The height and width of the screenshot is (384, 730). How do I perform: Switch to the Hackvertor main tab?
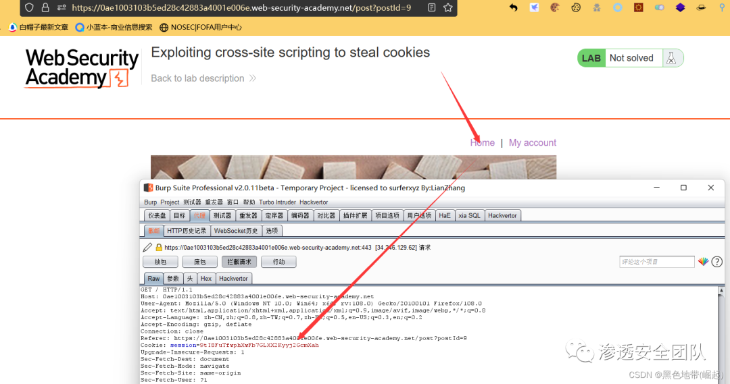[502, 216]
